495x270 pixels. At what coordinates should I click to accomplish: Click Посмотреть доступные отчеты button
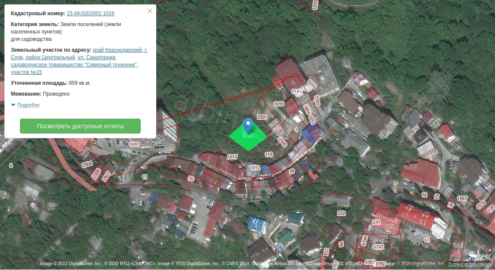click(80, 126)
